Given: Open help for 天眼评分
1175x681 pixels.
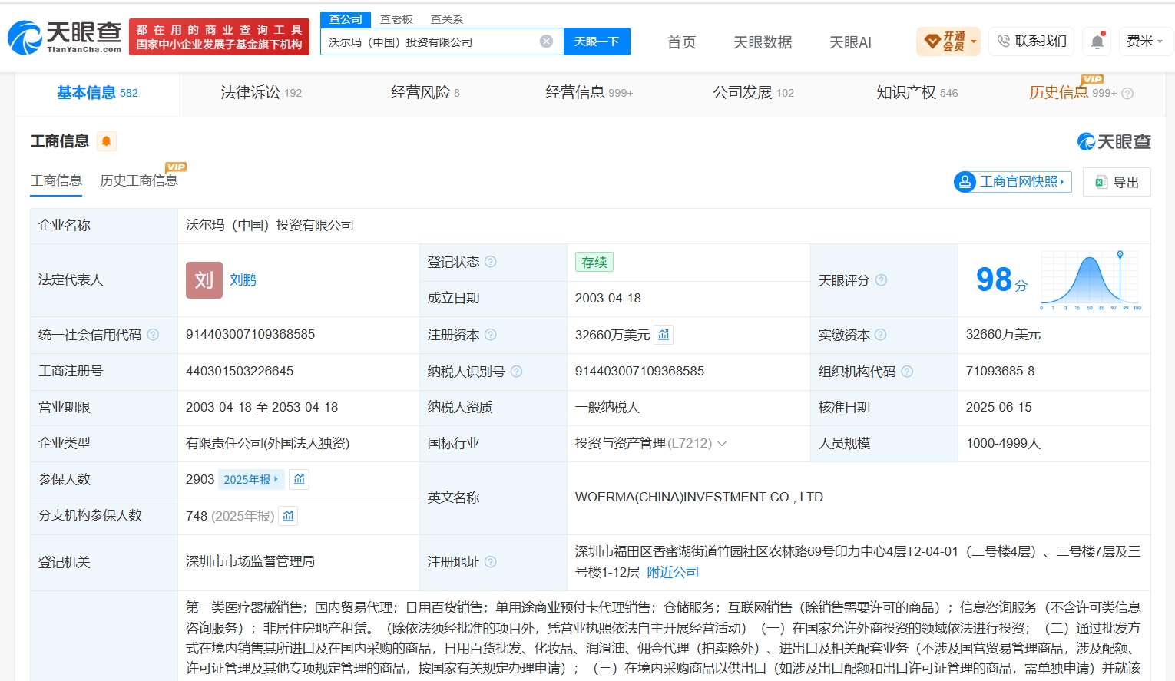Looking at the screenshot, I should click(882, 280).
